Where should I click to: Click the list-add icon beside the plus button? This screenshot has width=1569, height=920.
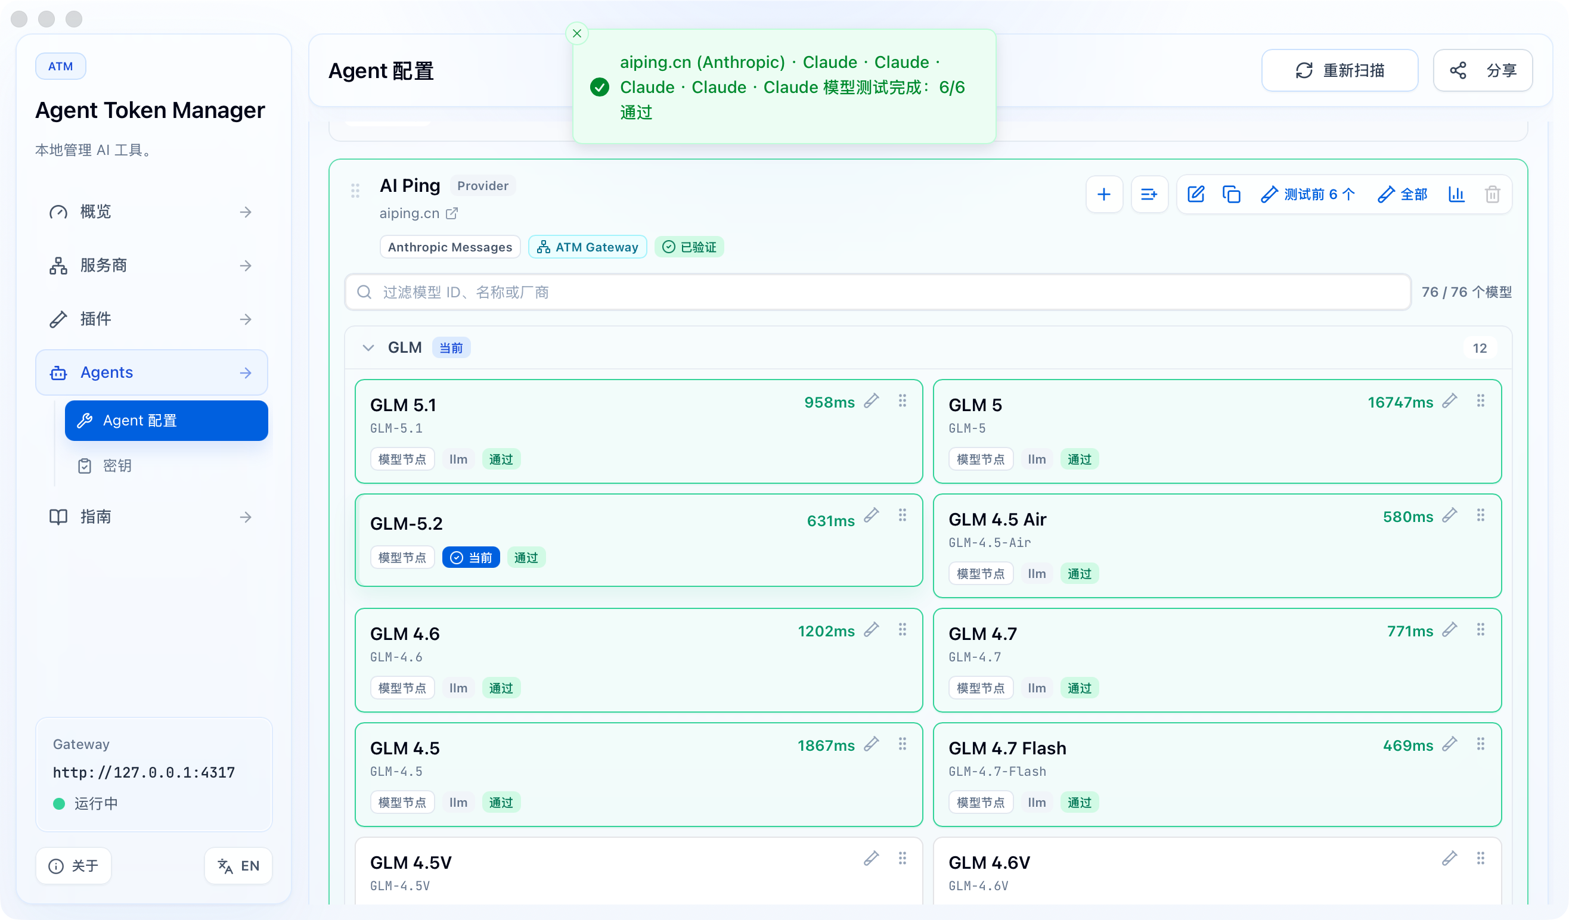1149,194
